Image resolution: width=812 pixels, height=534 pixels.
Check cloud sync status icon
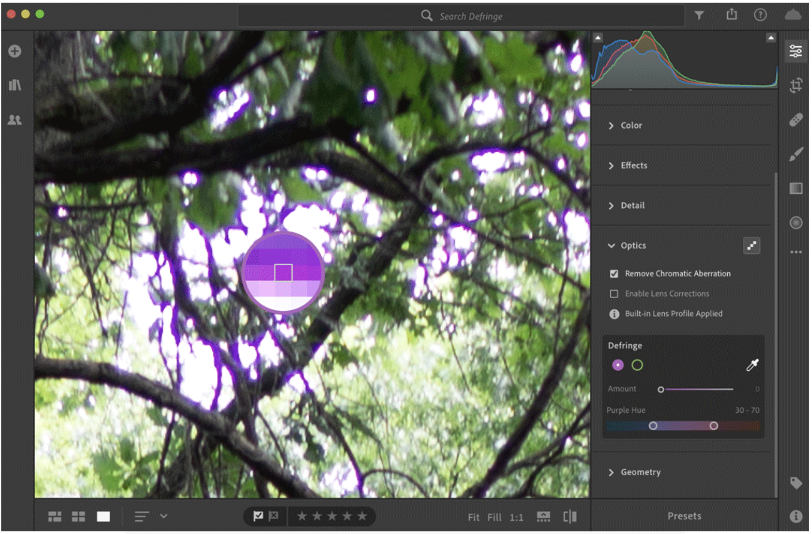[x=793, y=15]
